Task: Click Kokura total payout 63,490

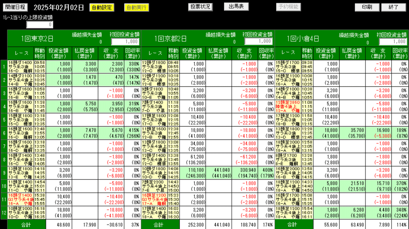Action: (352, 225)
